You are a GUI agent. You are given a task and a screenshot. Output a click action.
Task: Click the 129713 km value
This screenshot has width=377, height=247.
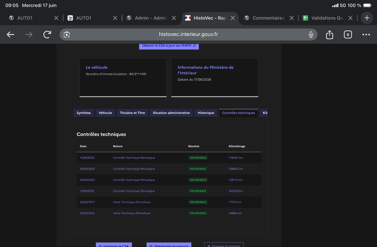point(235,180)
